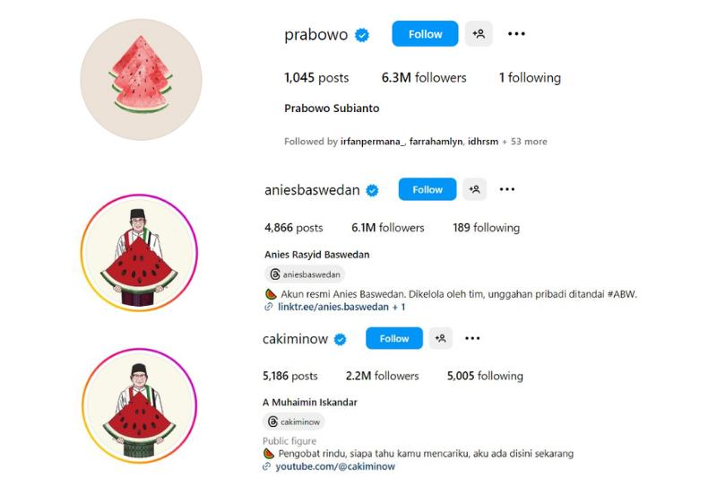Screen dimensions: 717x478
Task: Open the cakiminow Threads badge
Action: [x=294, y=422]
